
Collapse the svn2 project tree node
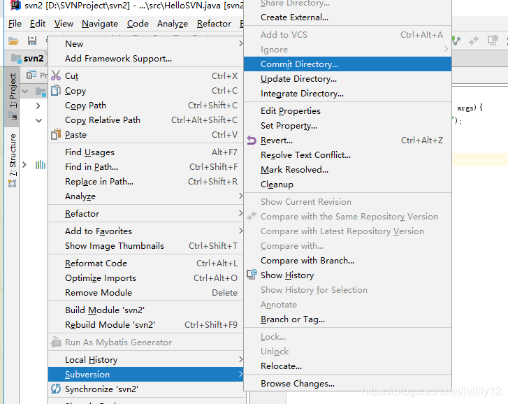coord(25,92)
